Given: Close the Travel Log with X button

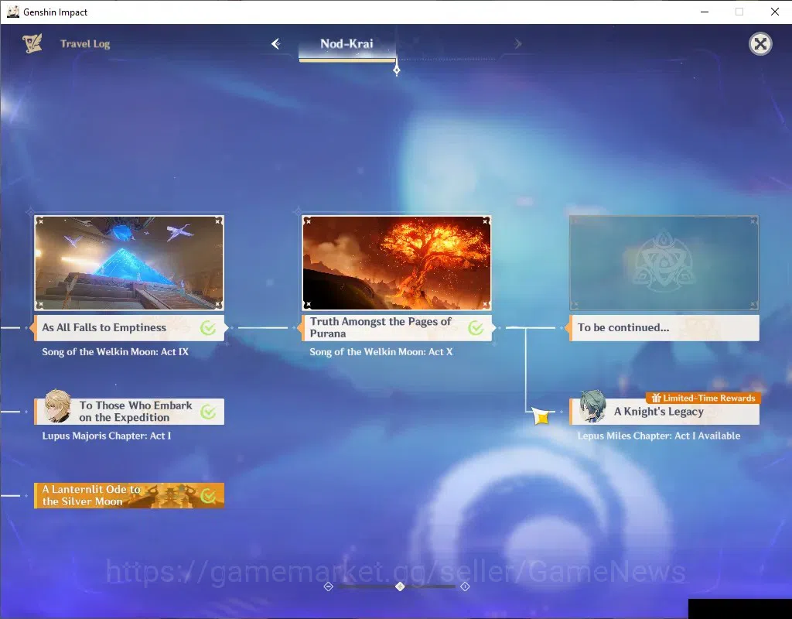Looking at the screenshot, I should tap(760, 44).
